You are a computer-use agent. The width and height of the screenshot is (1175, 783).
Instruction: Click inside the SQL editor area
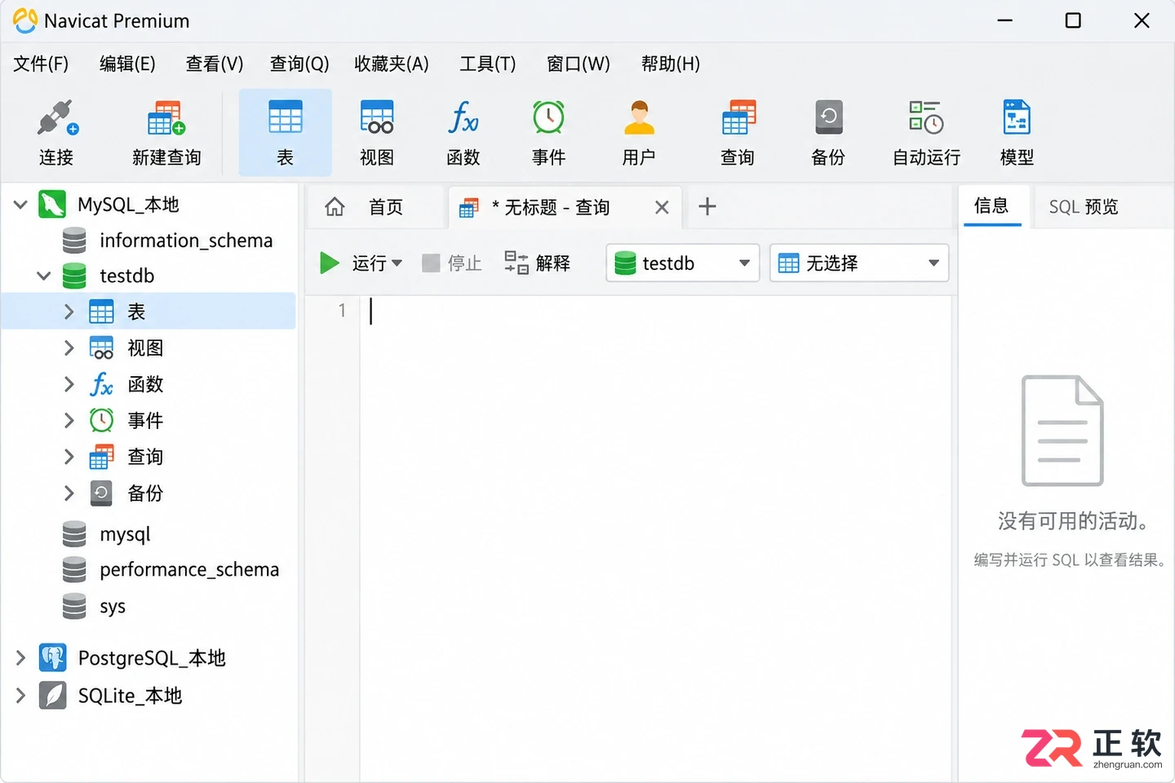(x=655, y=538)
